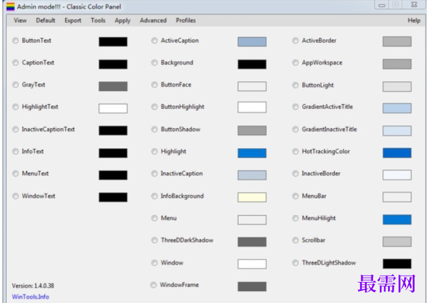Click the rainbow app icon in title bar

pos(11,7)
